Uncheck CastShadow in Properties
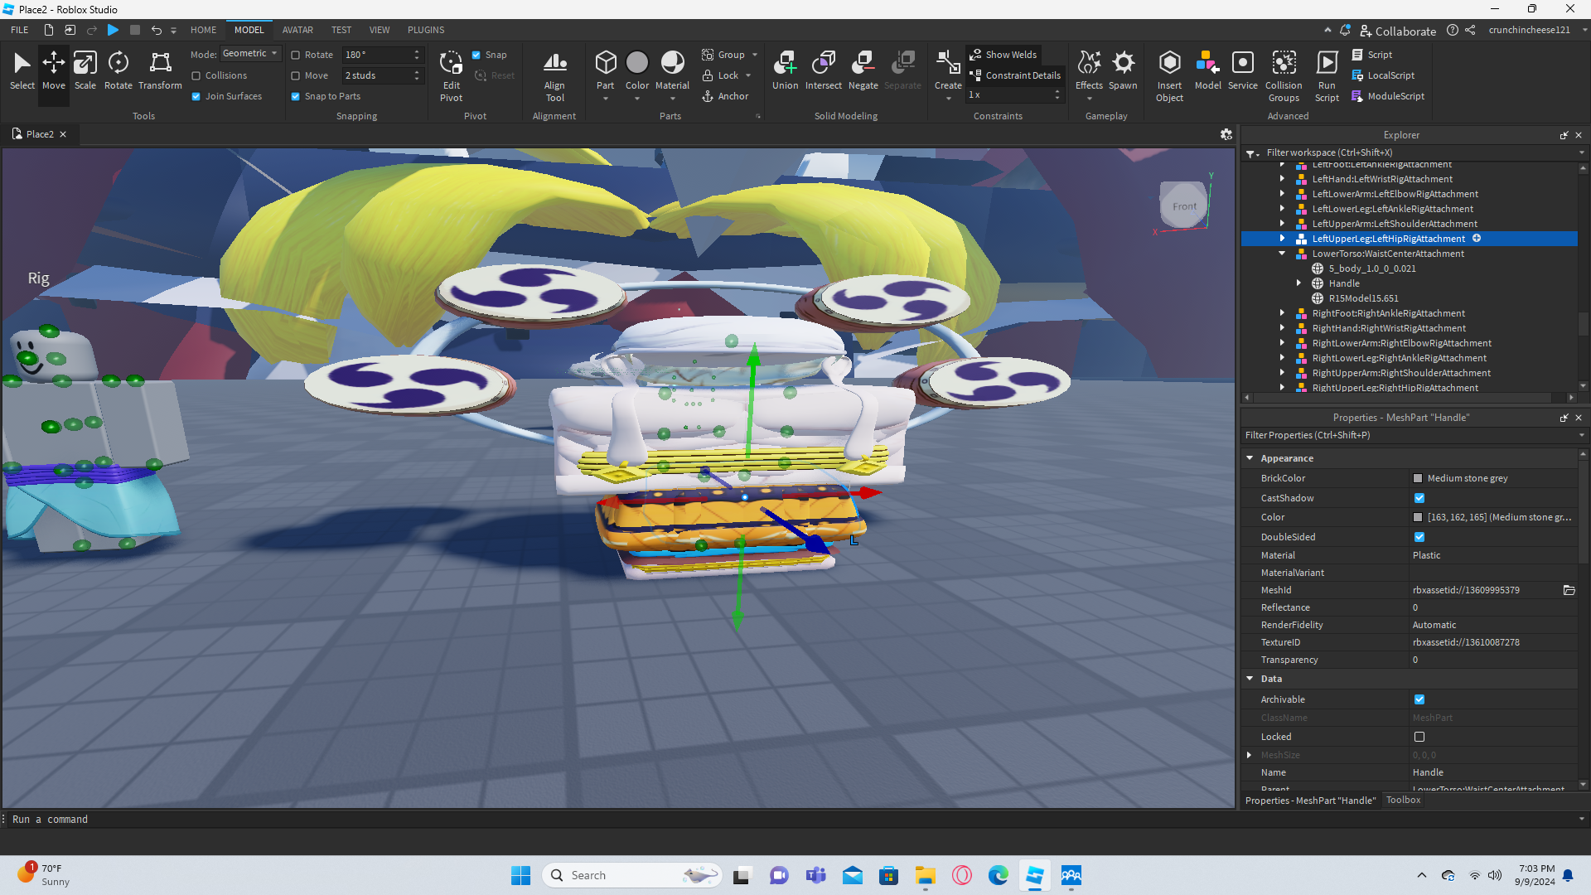The image size is (1591, 895). click(1419, 498)
